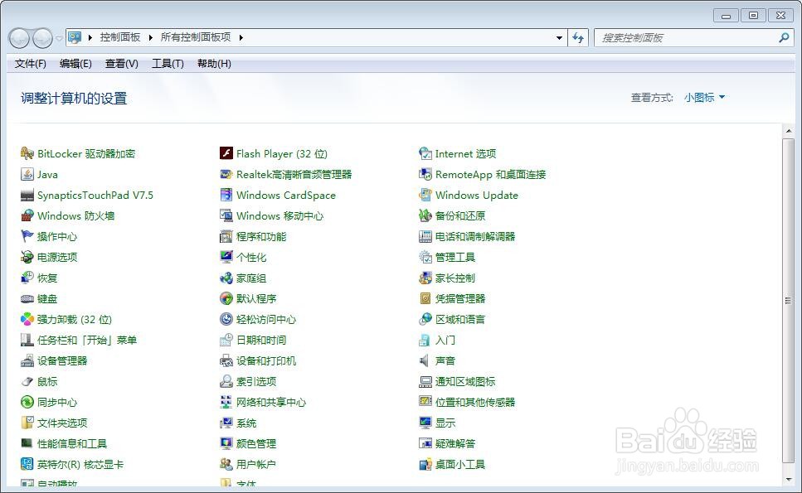Viewport: 802px width, 493px height.
Task: Click the 所有控制面板项 breadcrumb segment
Action: click(x=196, y=37)
